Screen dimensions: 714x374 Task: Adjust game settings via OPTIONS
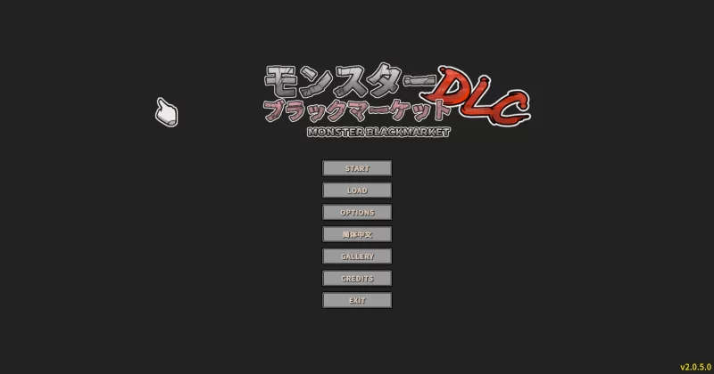357,213
